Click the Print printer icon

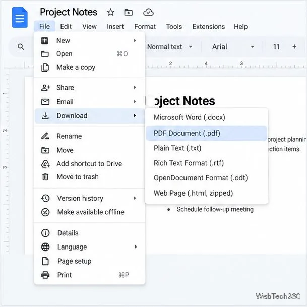tap(45, 275)
